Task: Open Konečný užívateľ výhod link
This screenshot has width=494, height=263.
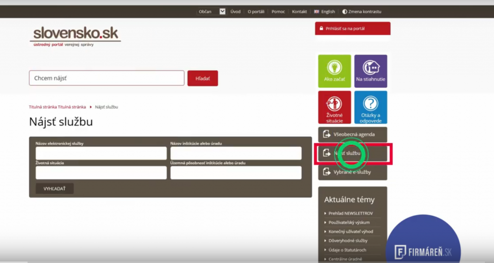Action: 351,232
